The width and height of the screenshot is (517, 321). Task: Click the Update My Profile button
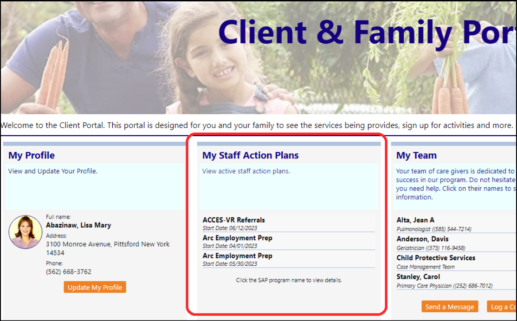(x=95, y=287)
